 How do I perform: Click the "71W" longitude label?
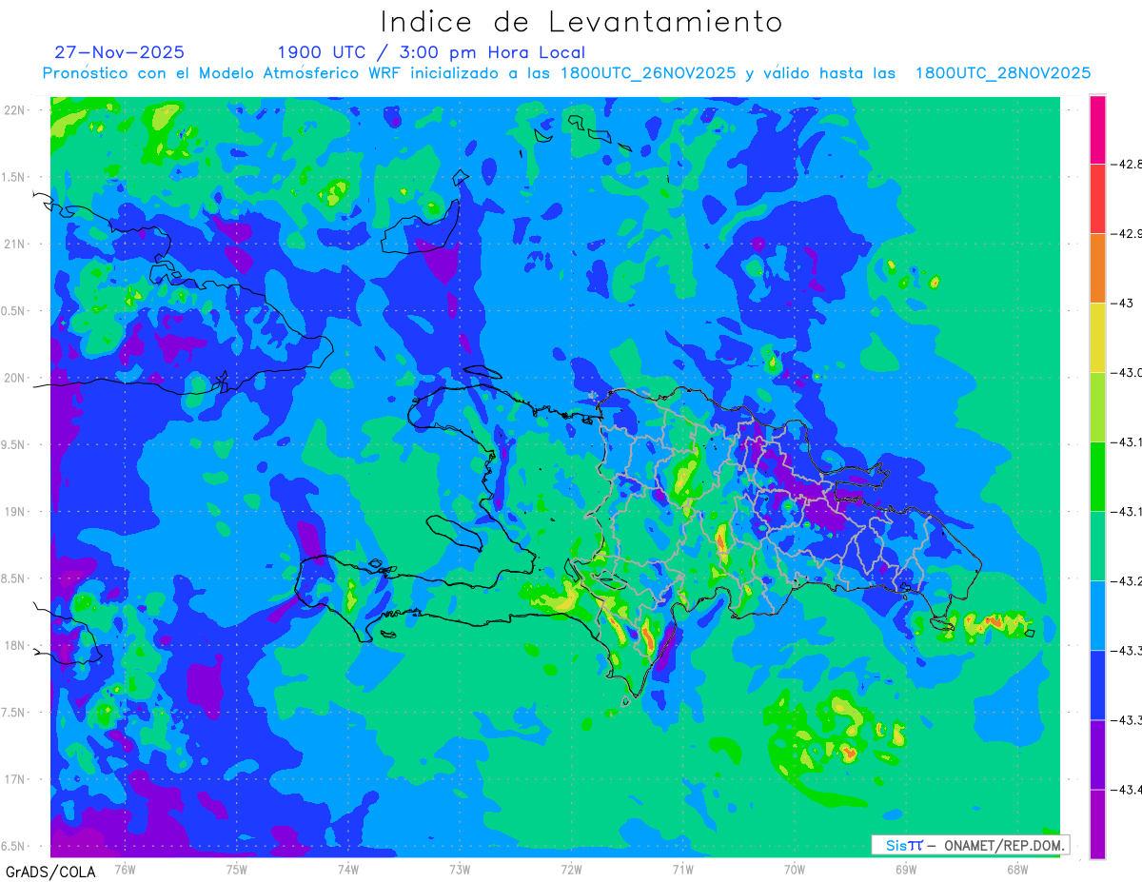(x=682, y=869)
